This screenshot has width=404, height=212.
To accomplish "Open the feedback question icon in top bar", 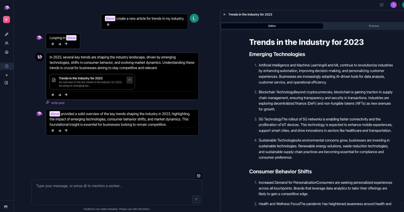I will tap(381, 5).
